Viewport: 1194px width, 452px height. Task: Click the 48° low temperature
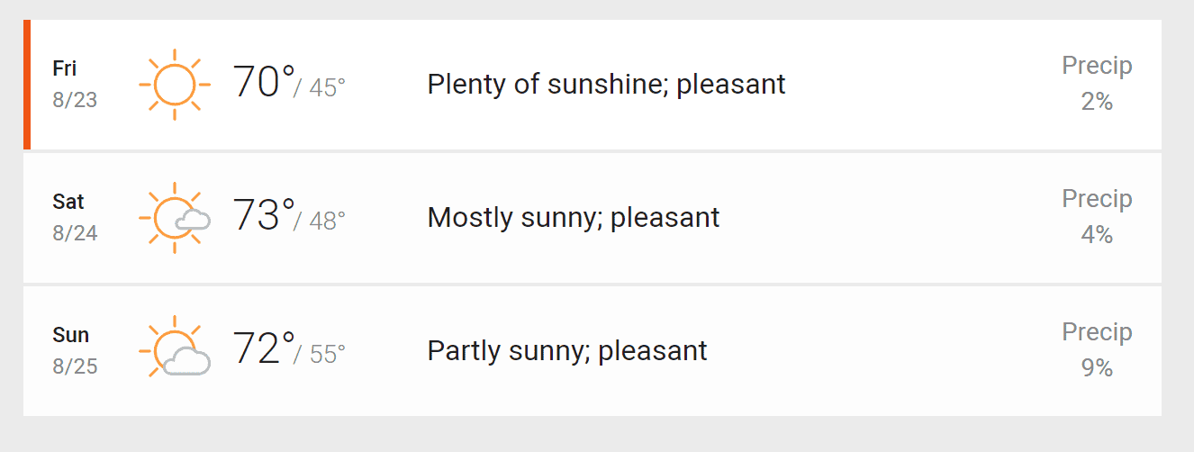pos(328,221)
